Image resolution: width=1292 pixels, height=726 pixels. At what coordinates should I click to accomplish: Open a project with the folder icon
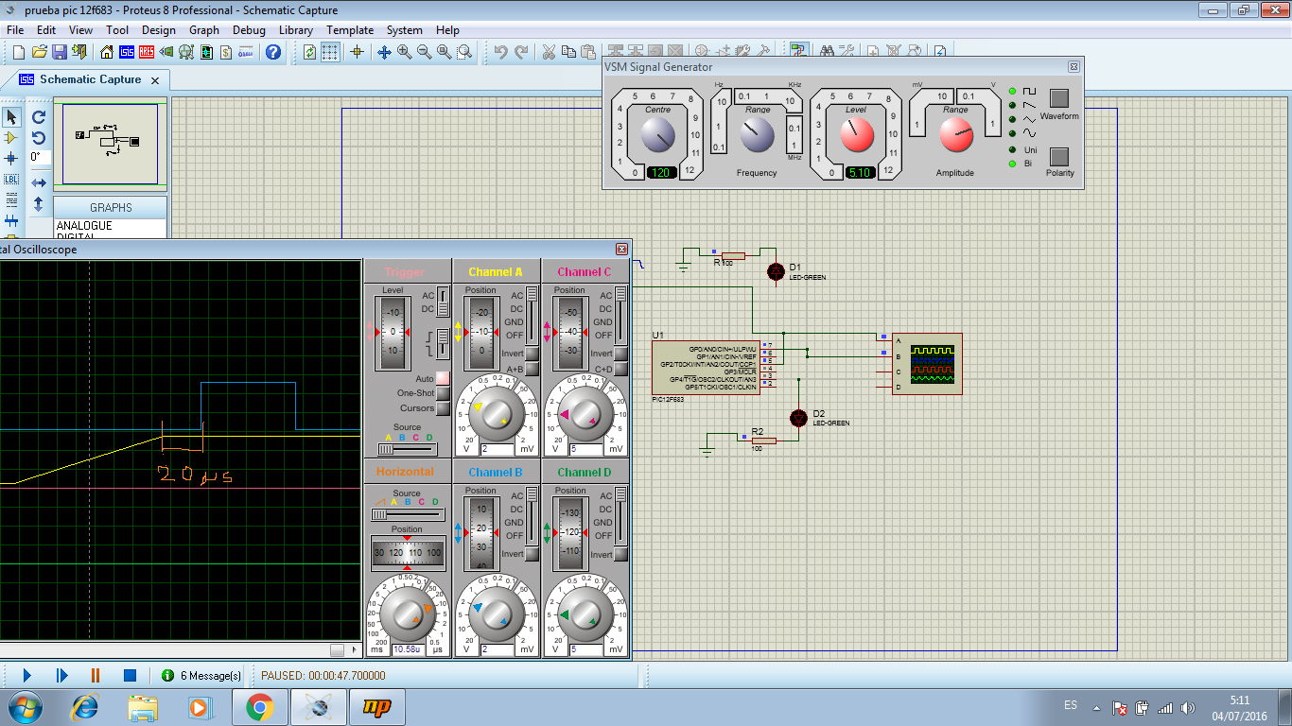point(40,52)
